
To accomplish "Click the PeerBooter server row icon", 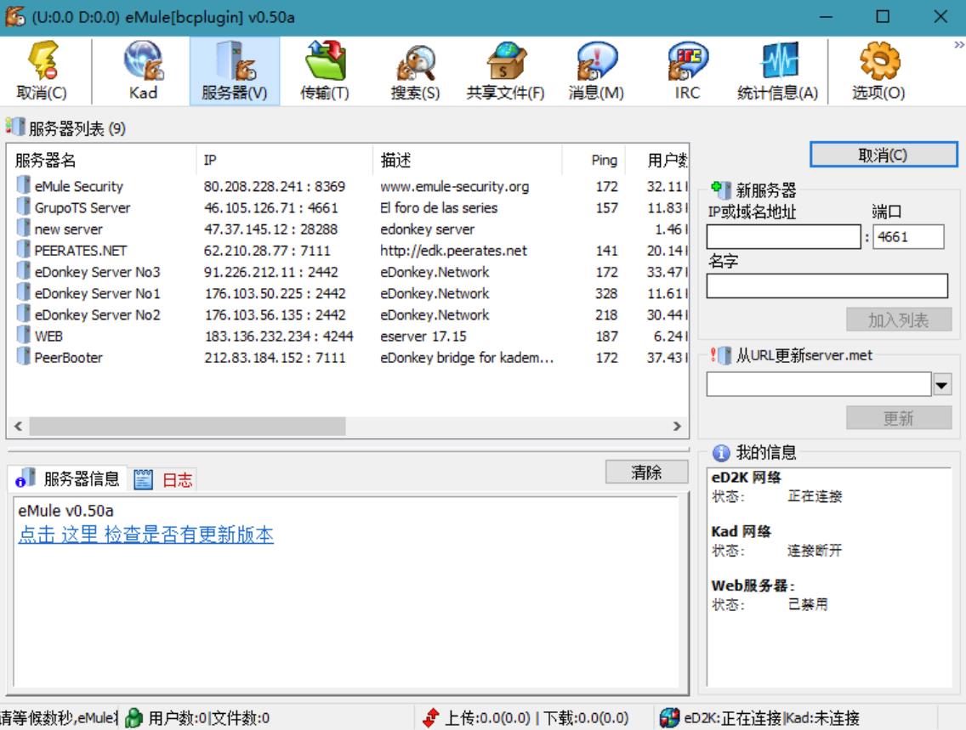I will tap(24, 357).
